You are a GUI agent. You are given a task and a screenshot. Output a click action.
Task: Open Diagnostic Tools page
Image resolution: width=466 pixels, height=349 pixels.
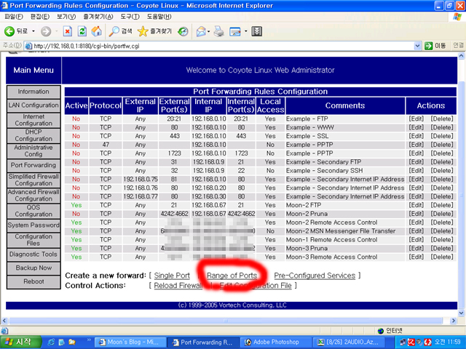tap(33, 254)
